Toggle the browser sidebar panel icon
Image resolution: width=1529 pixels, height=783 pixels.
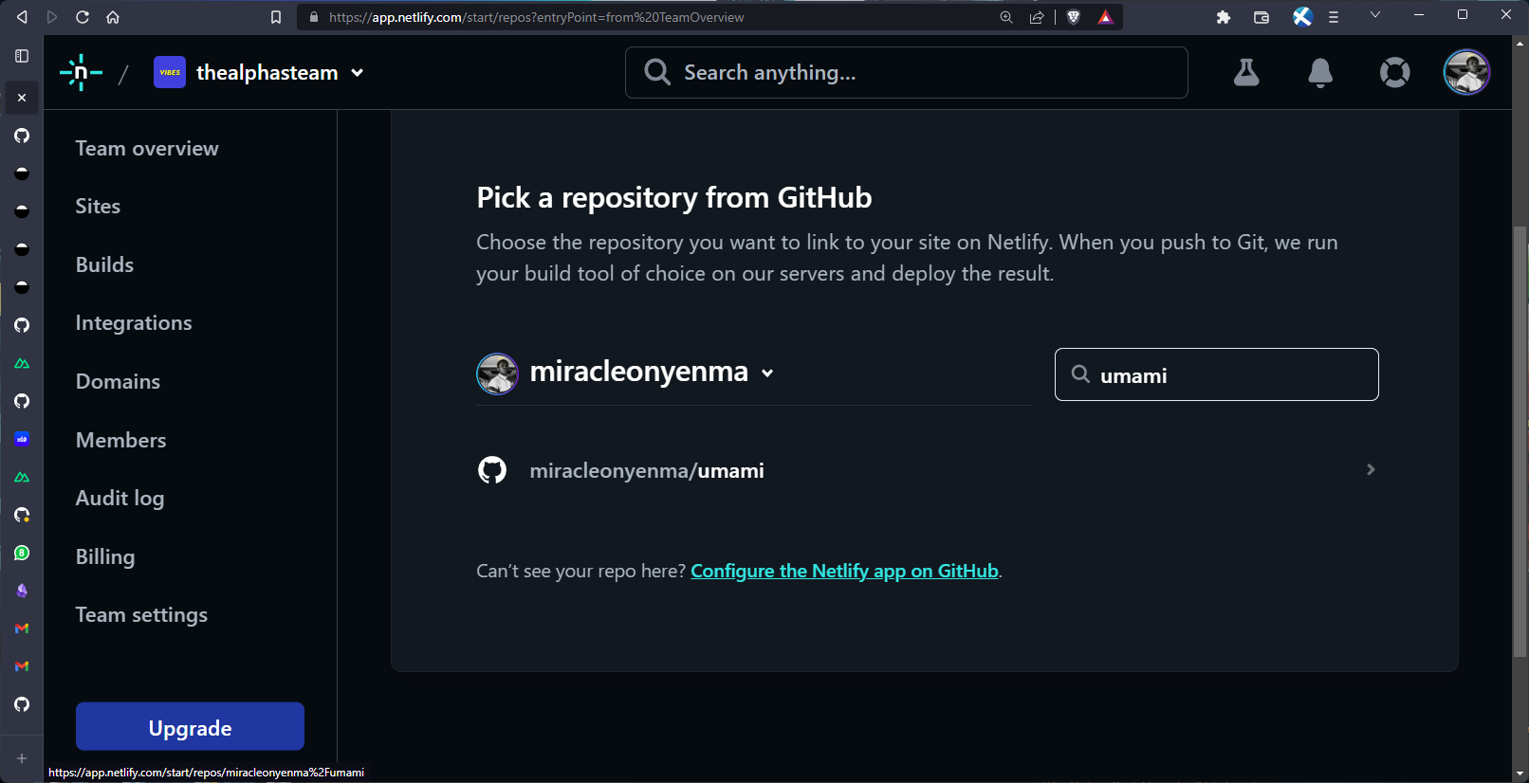click(x=22, y=56)
